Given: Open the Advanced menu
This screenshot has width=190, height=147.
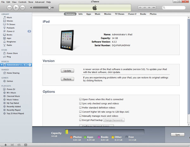Looking at the screenshot, I should (x=40, y=2).
